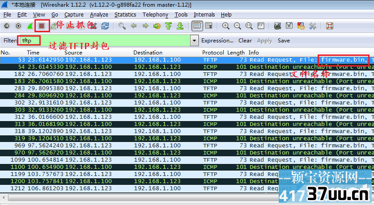The width and height of the screenshot is (374, 205).
Task: Open the File menu
Action: click(7, 15)
